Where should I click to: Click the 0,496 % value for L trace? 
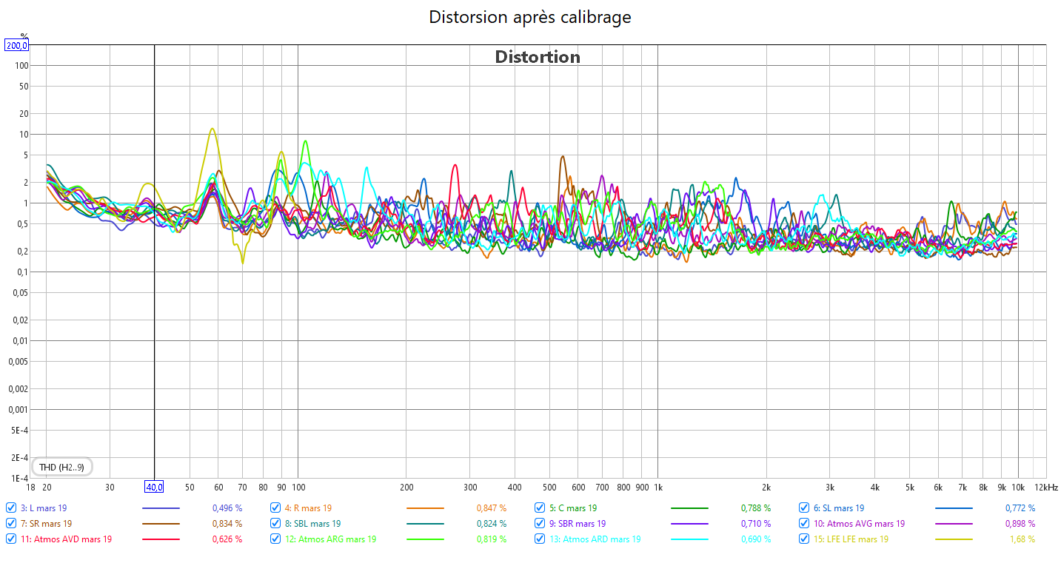click(226, 508)
